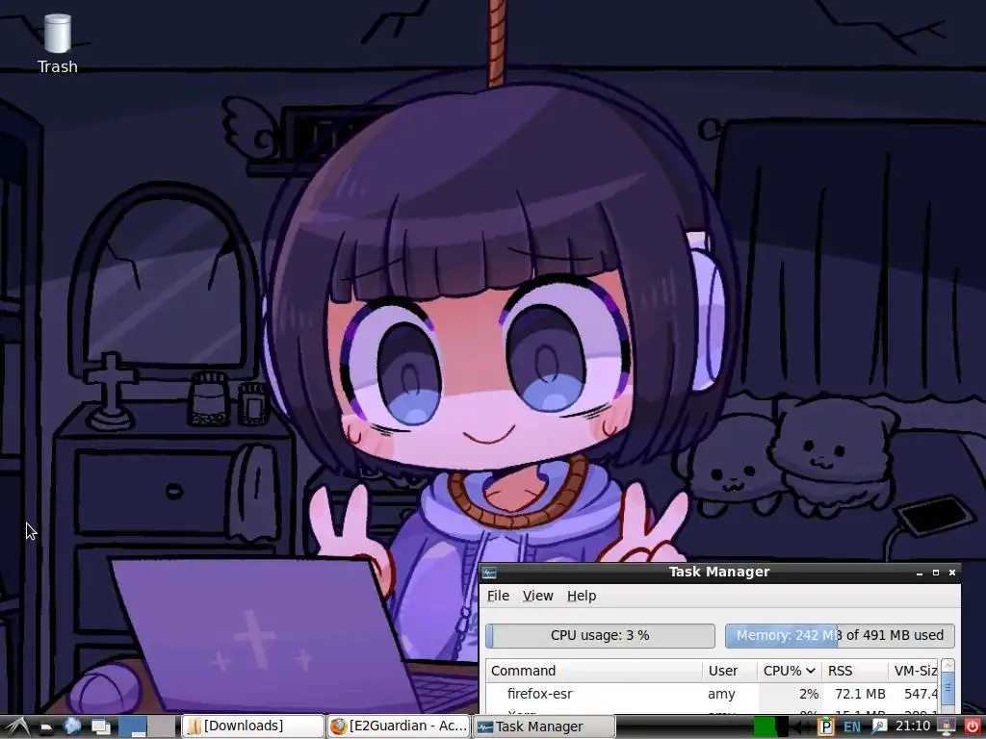The image size is (986, 739).
Task: Click the iconify all windows icon
Action: tap(100, 727)
